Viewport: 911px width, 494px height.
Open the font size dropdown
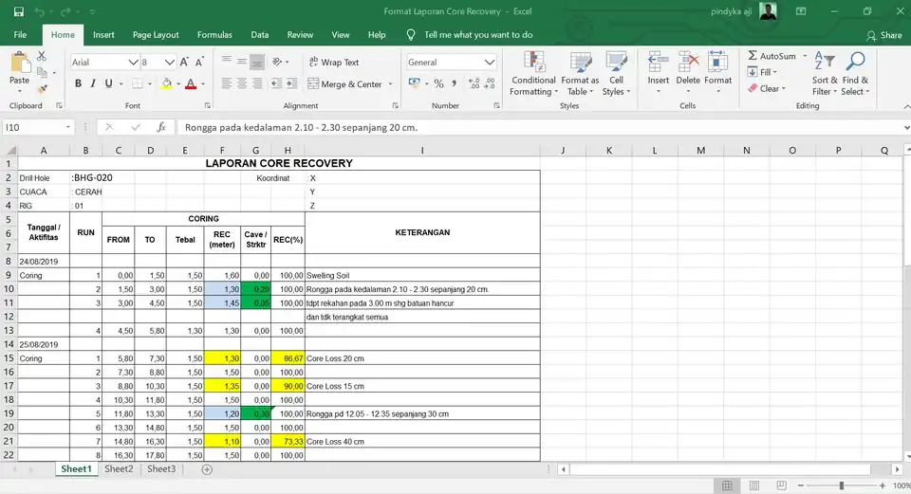169,63
